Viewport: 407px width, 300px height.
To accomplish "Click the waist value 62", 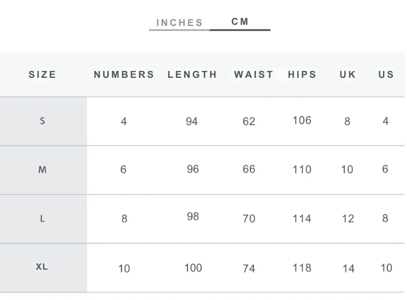I will [249, 121].
